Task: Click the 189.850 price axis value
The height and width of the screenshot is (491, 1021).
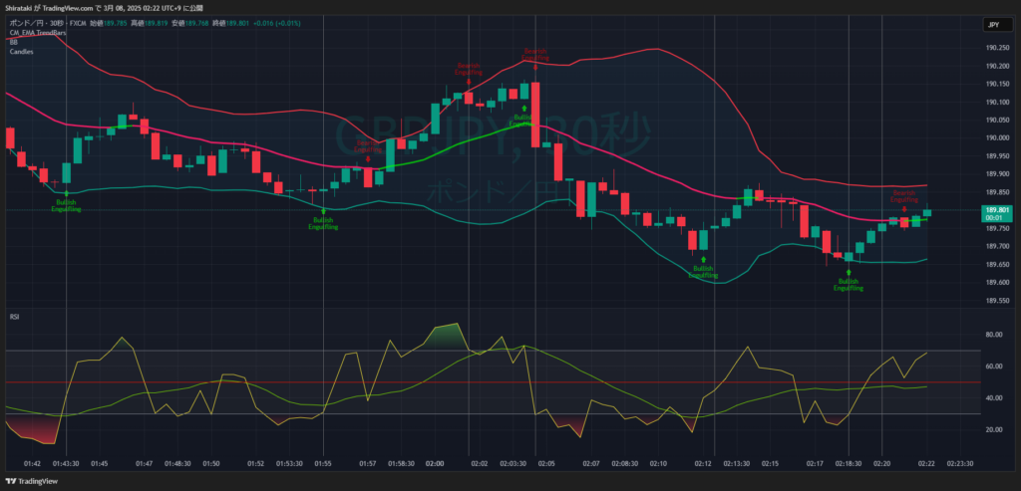Action: coord(997,192)
